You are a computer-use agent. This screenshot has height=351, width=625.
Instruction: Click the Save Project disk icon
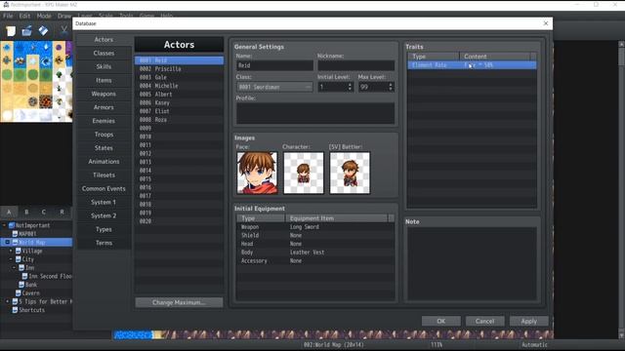[43, 30]
